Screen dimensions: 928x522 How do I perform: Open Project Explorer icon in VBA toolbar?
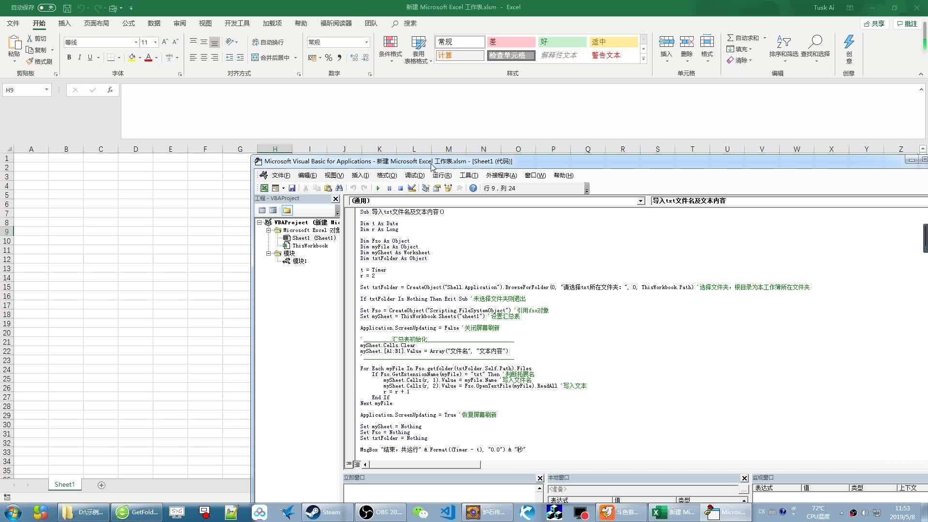point(426,188)
